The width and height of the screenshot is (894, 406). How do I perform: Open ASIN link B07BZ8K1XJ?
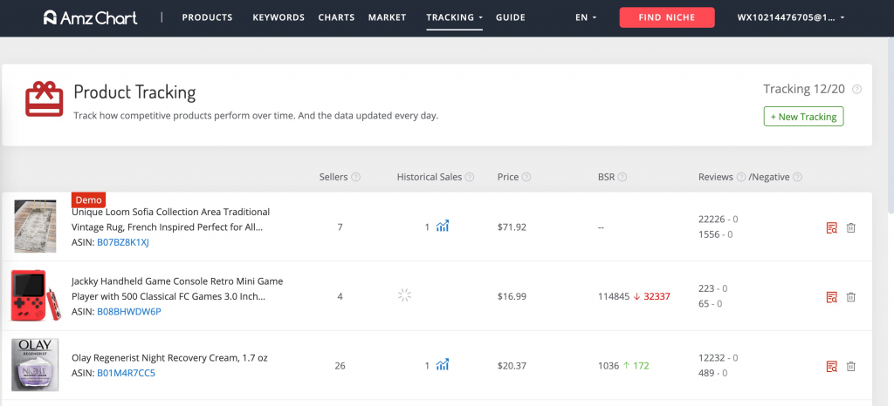(122, 242)
